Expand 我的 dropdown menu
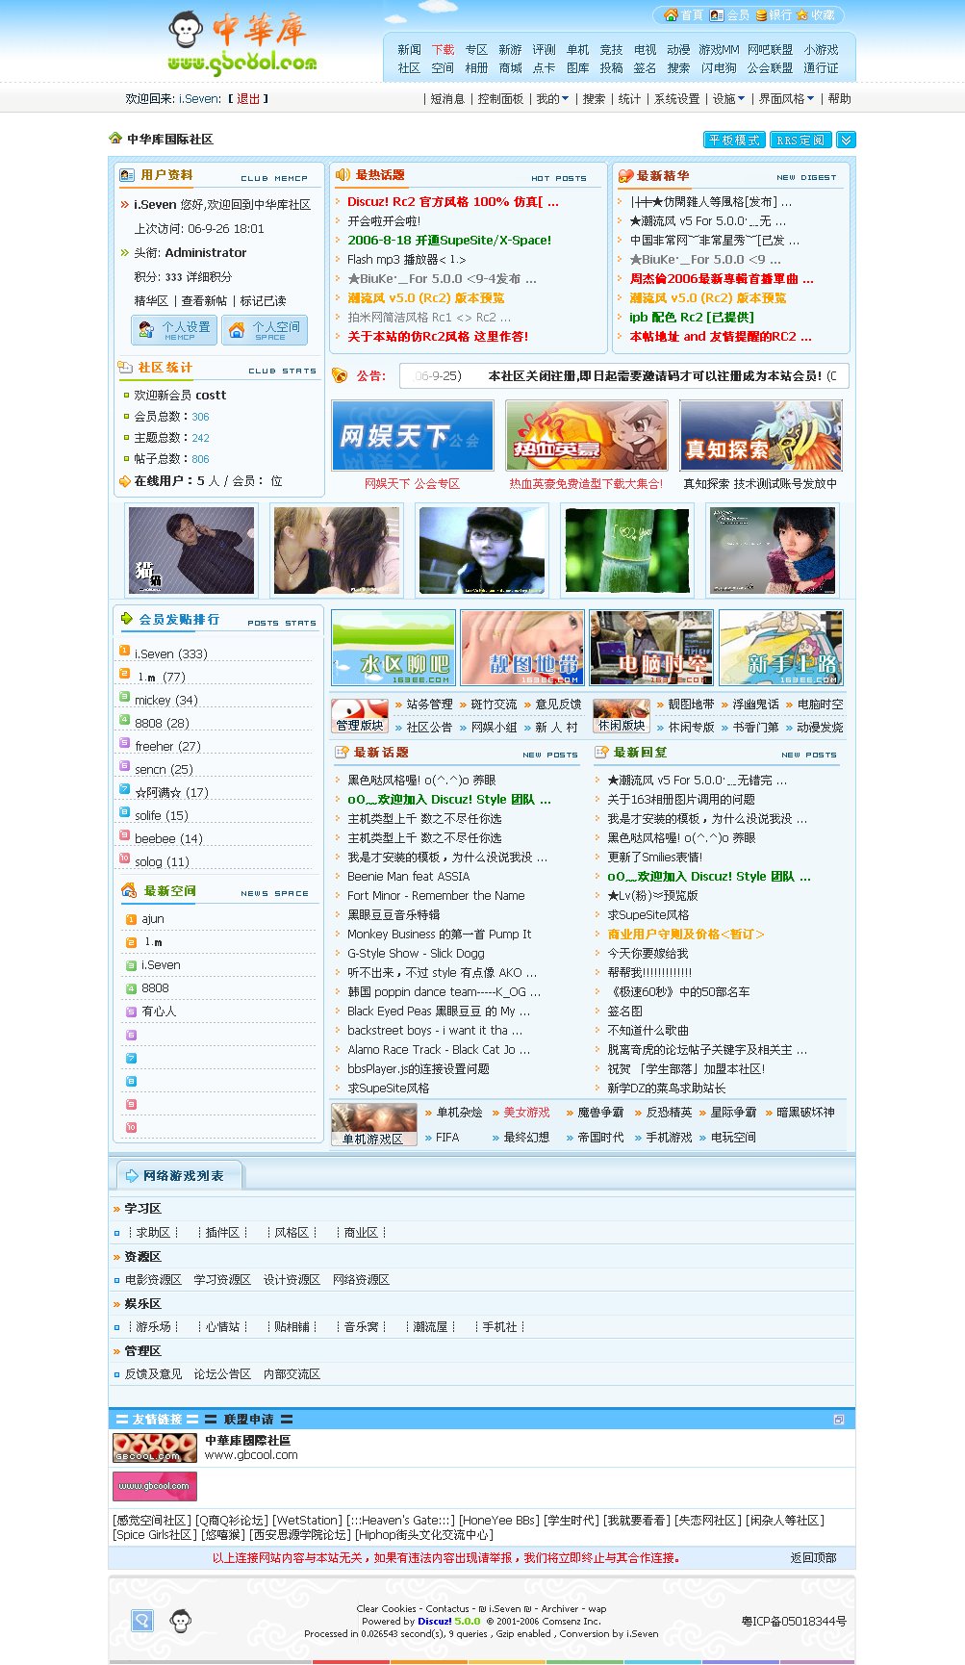 pyautogui.click(x=552, y=98)
